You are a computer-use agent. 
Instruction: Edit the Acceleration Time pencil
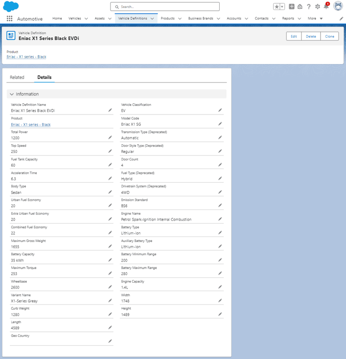tap(110, 178)
